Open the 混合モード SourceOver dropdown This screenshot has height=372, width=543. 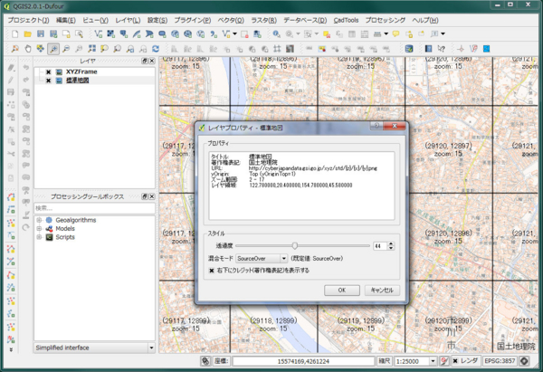tap(262, 258)
